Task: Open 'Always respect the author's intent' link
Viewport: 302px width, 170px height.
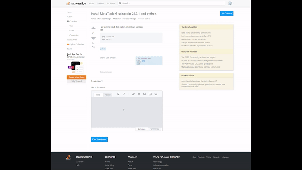Action: pos(195,43)
